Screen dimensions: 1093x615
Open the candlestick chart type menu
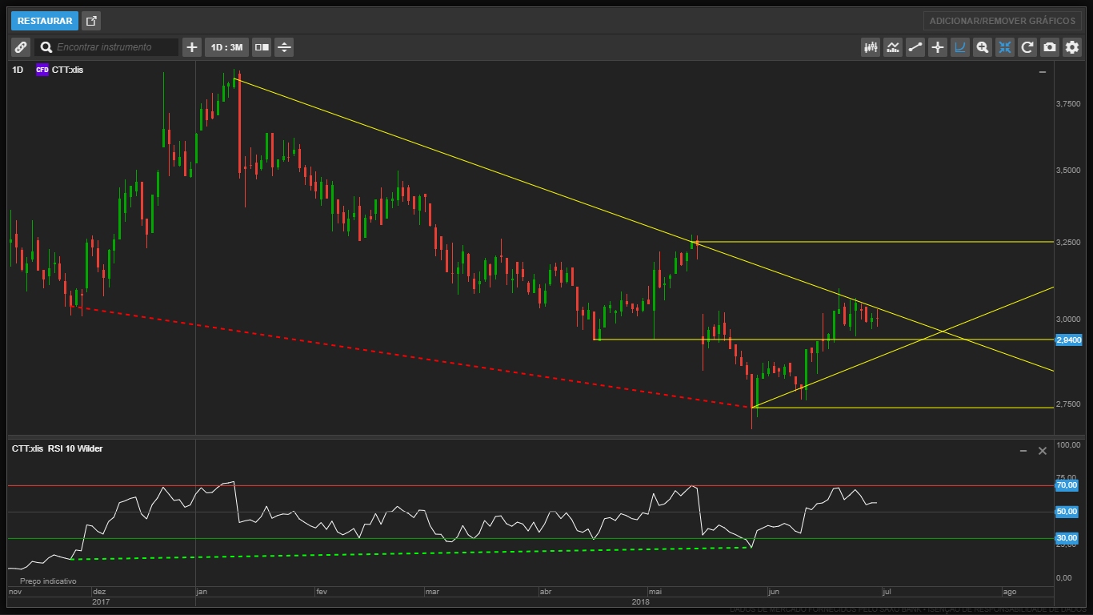(871, 47)
